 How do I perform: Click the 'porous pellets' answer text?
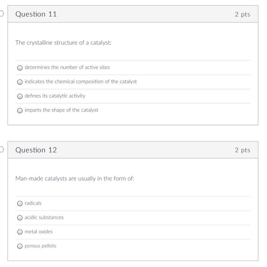pyautogui.click(x=40, y=246)
